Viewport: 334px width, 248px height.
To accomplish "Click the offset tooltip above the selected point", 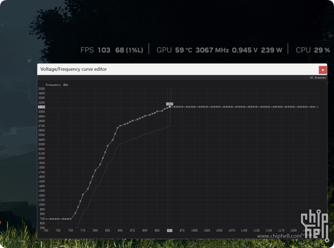I will coord(170,104).
